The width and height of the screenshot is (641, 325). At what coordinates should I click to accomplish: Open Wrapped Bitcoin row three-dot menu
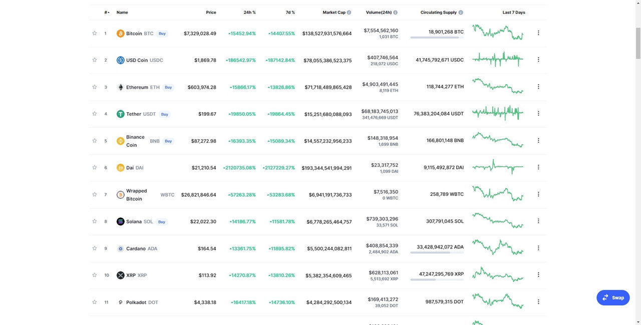(538, 194)
